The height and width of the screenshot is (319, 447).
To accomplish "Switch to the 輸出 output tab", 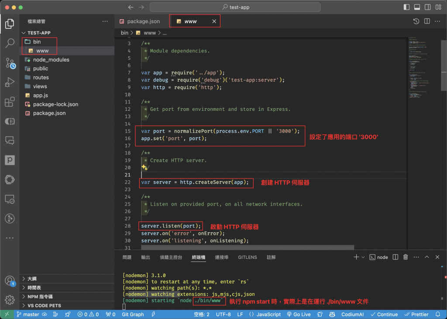I will coord(145,257).
